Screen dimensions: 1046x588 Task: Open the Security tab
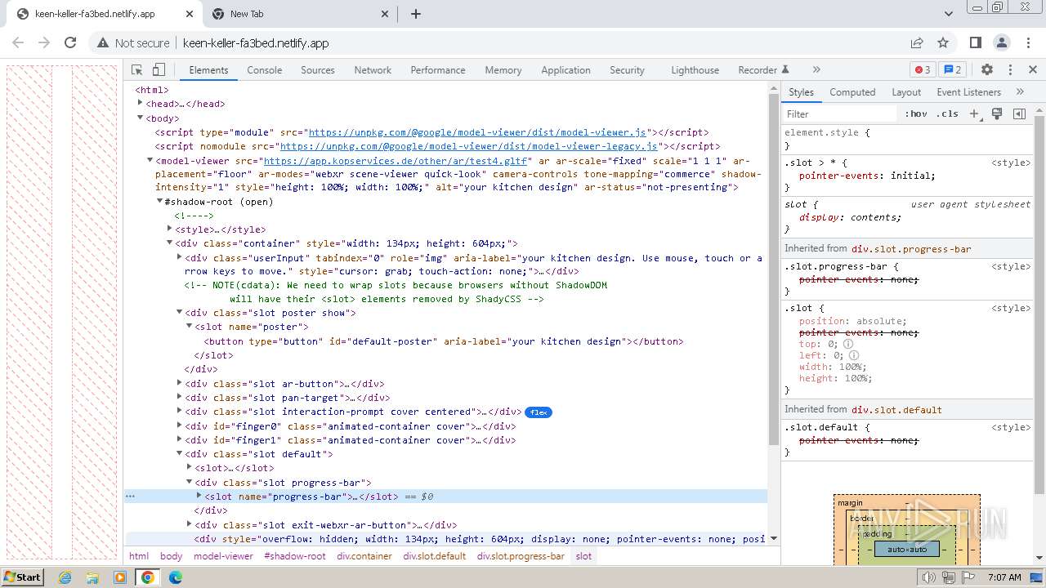[627, 70]
